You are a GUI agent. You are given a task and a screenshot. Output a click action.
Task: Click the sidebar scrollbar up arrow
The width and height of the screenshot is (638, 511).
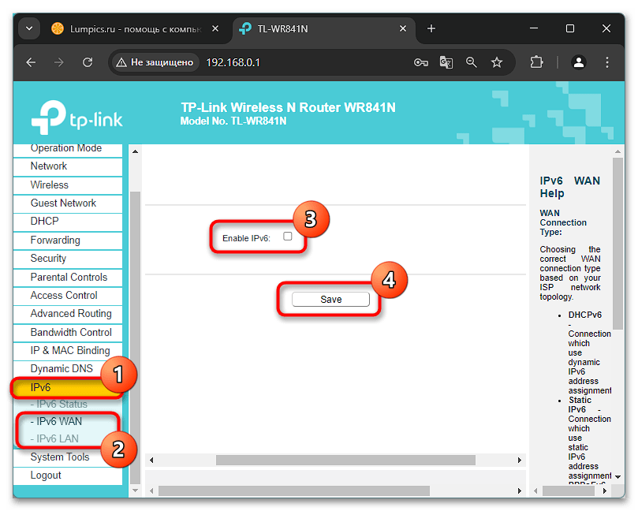tap(136, 151)
